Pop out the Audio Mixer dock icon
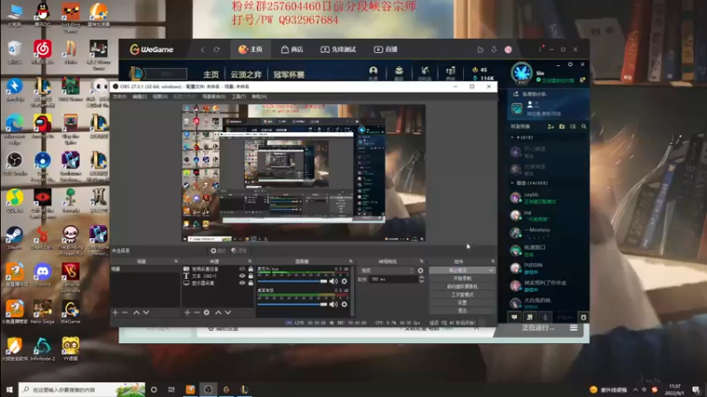 pyautogui.click(x=350, y=261)
